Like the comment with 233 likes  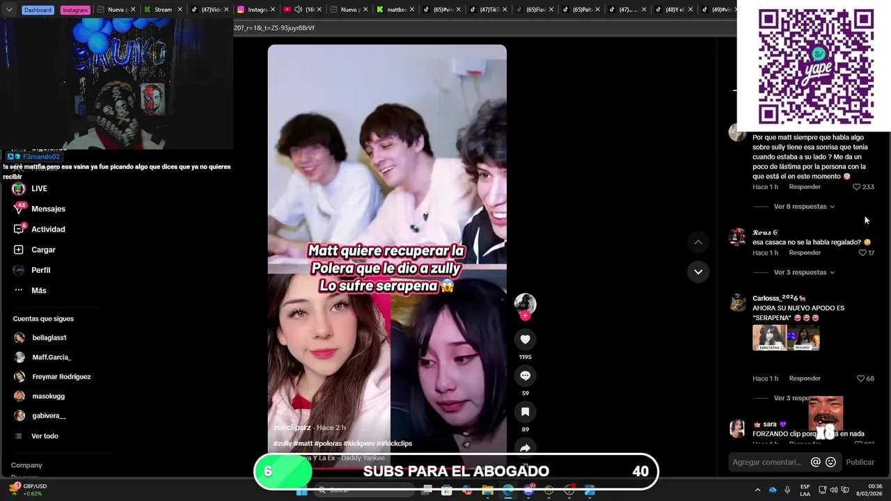pyautogui.click(x=857, y=187)
